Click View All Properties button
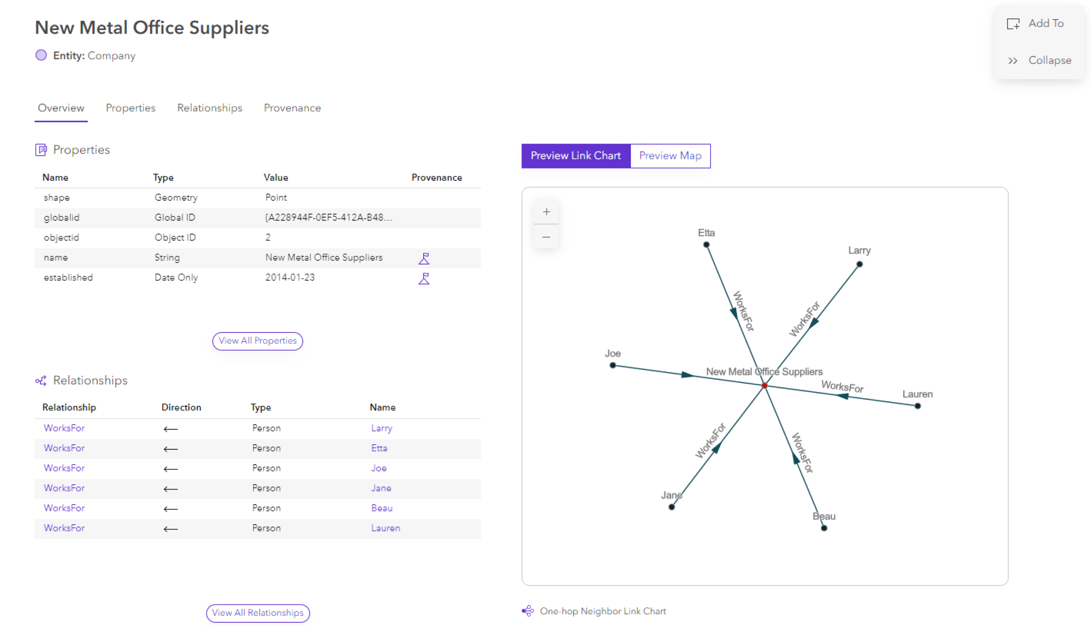The width and height of the screenshot is (1091, 640). [x=257, y=341]
